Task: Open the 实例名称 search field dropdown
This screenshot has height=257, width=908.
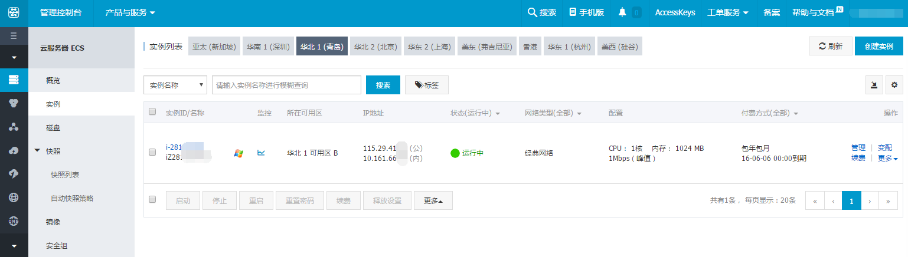Action: point(175,85)
